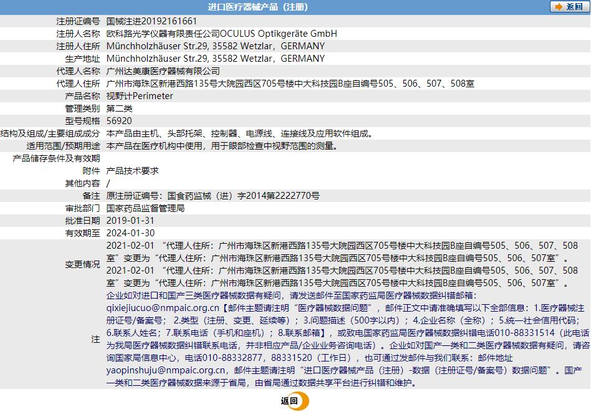
Task: Click the 型号规格 field label
Action: point(82,121)
